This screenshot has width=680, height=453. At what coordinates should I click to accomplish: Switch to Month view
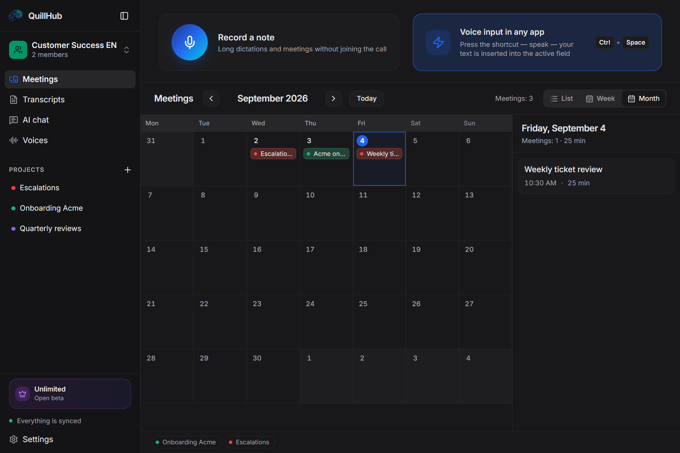(x=644, y=99)
